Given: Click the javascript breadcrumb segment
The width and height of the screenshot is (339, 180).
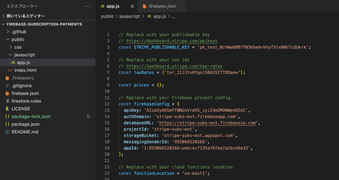Looking at the screenshot, I should click(130, 16).
